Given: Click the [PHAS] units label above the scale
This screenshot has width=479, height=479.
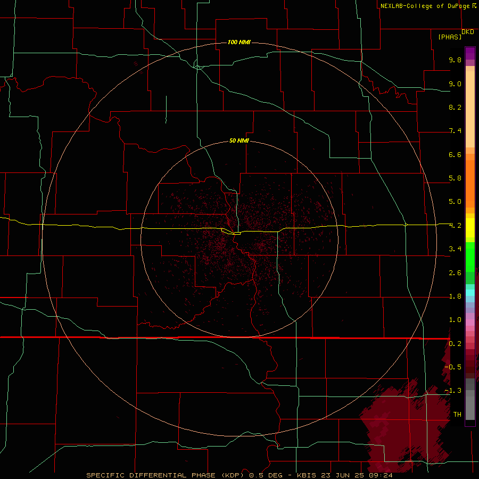Looking at the screenshot, I should (450, 37).
